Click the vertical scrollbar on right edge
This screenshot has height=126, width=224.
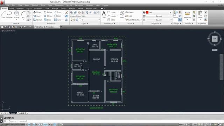221,67
